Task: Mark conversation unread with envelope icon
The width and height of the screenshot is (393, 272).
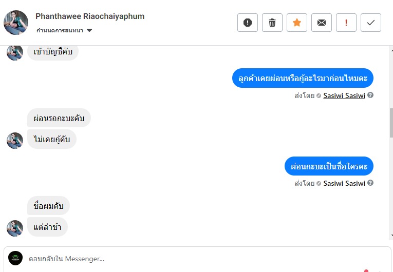Action: pyautogui.click(x=322, y=23)
